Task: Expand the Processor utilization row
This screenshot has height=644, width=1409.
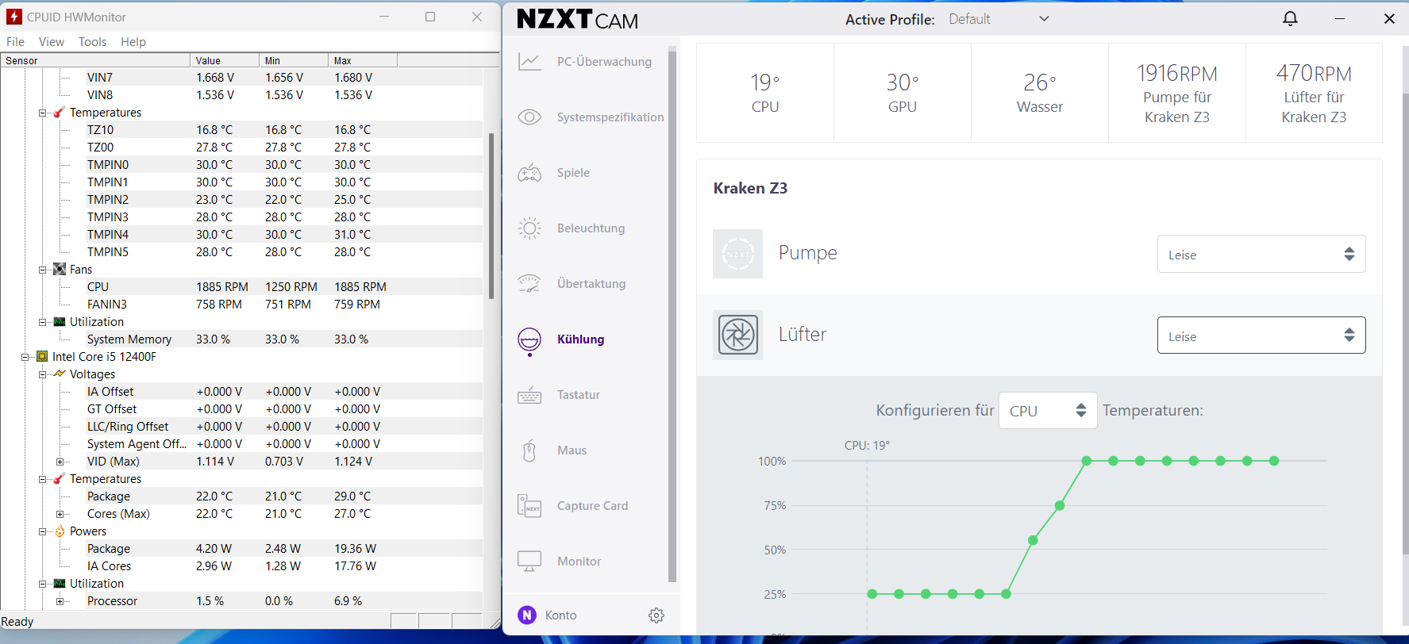Action: (60, 601)
